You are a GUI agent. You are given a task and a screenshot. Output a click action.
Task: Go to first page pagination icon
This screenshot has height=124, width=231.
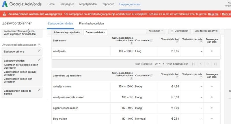[194, 64]
